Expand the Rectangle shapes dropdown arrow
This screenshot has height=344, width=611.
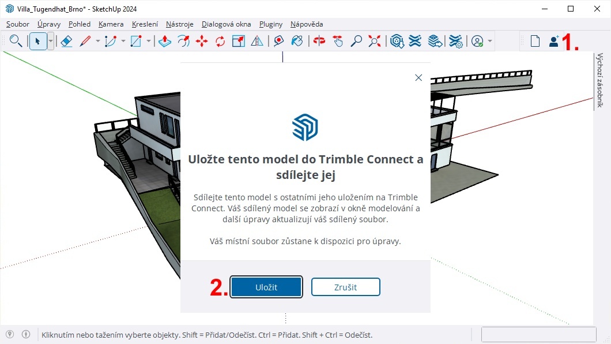point(149,41)
